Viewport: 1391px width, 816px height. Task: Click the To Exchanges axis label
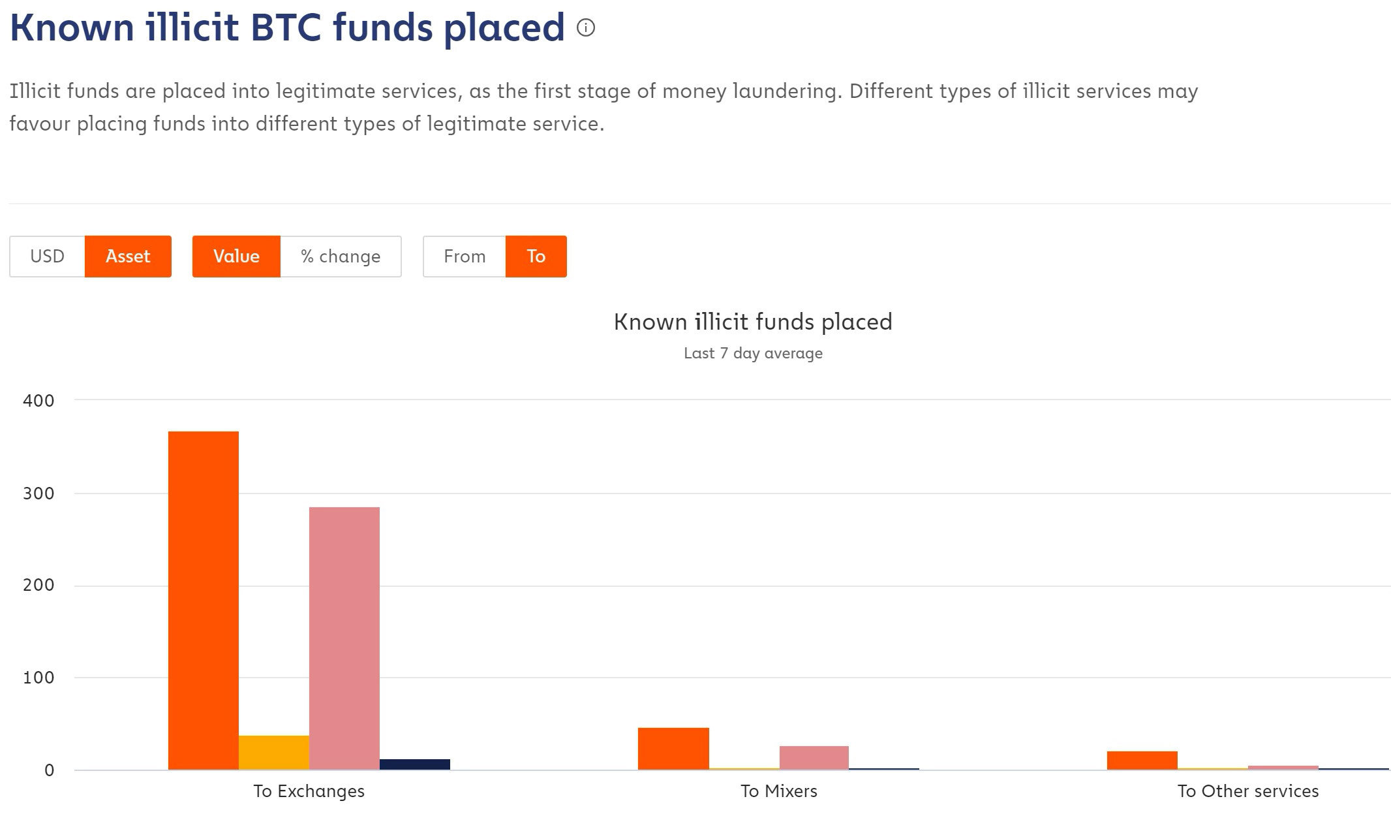(x=309, y=791)
